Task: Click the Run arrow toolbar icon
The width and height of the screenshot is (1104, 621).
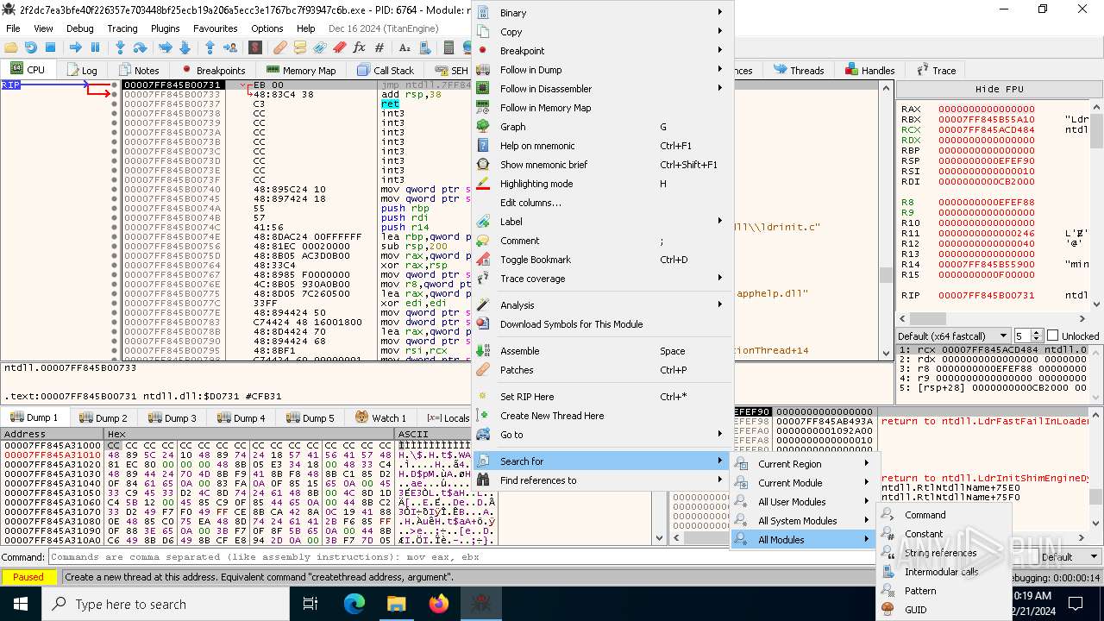Action: 75,47
